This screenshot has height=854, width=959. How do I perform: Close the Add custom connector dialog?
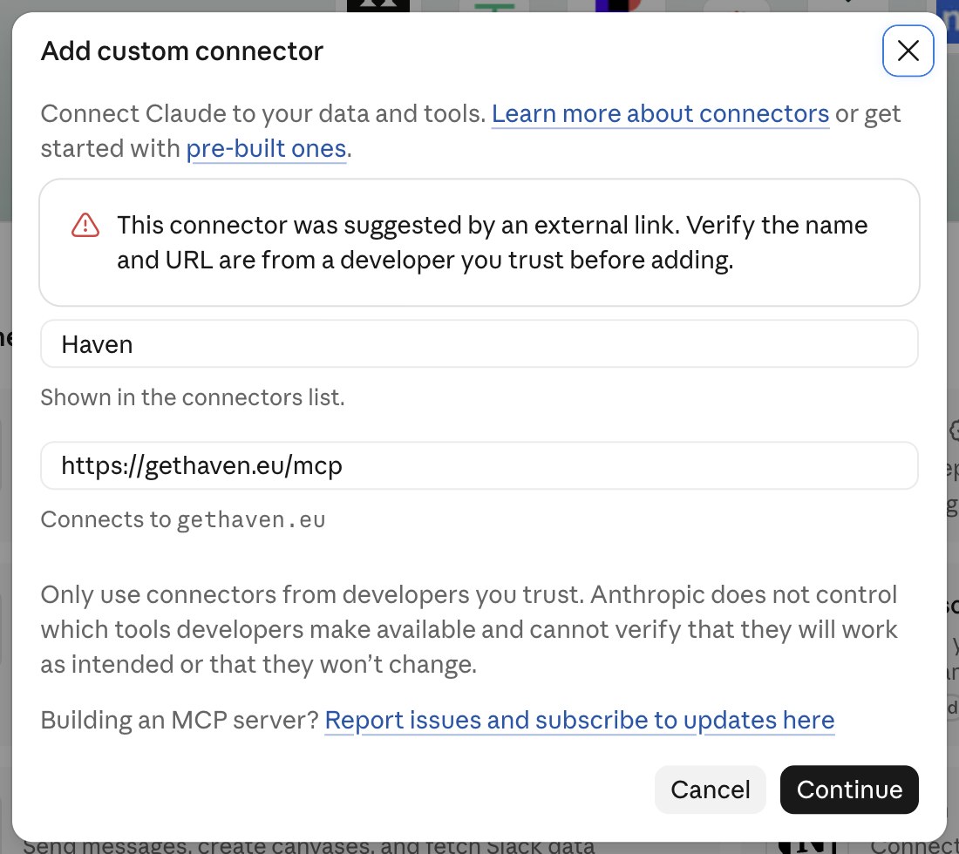(908, 51)
